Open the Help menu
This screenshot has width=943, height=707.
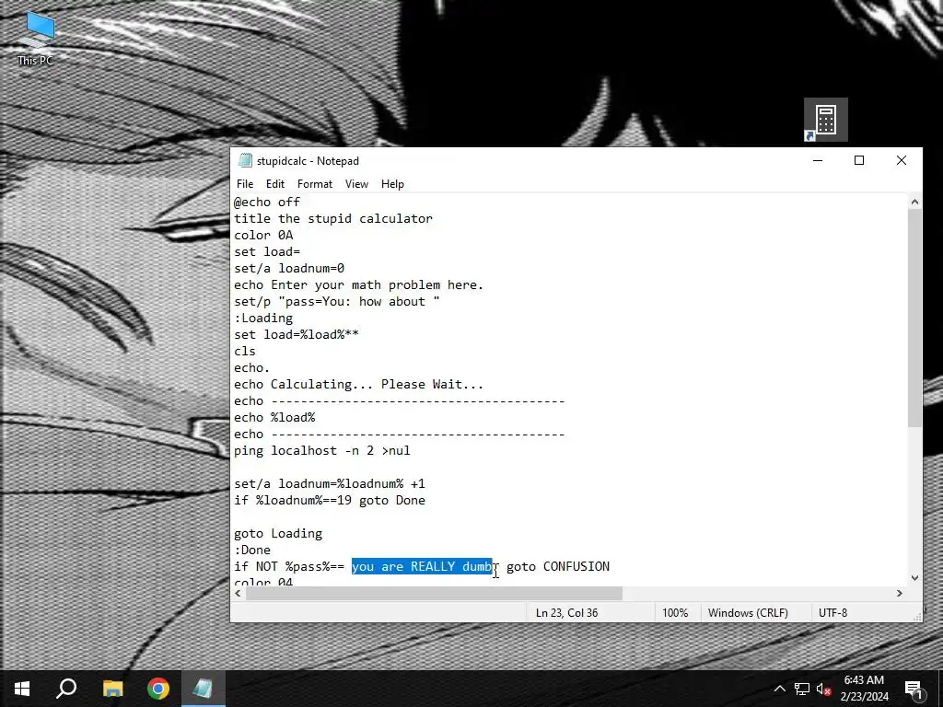point(392,184)
